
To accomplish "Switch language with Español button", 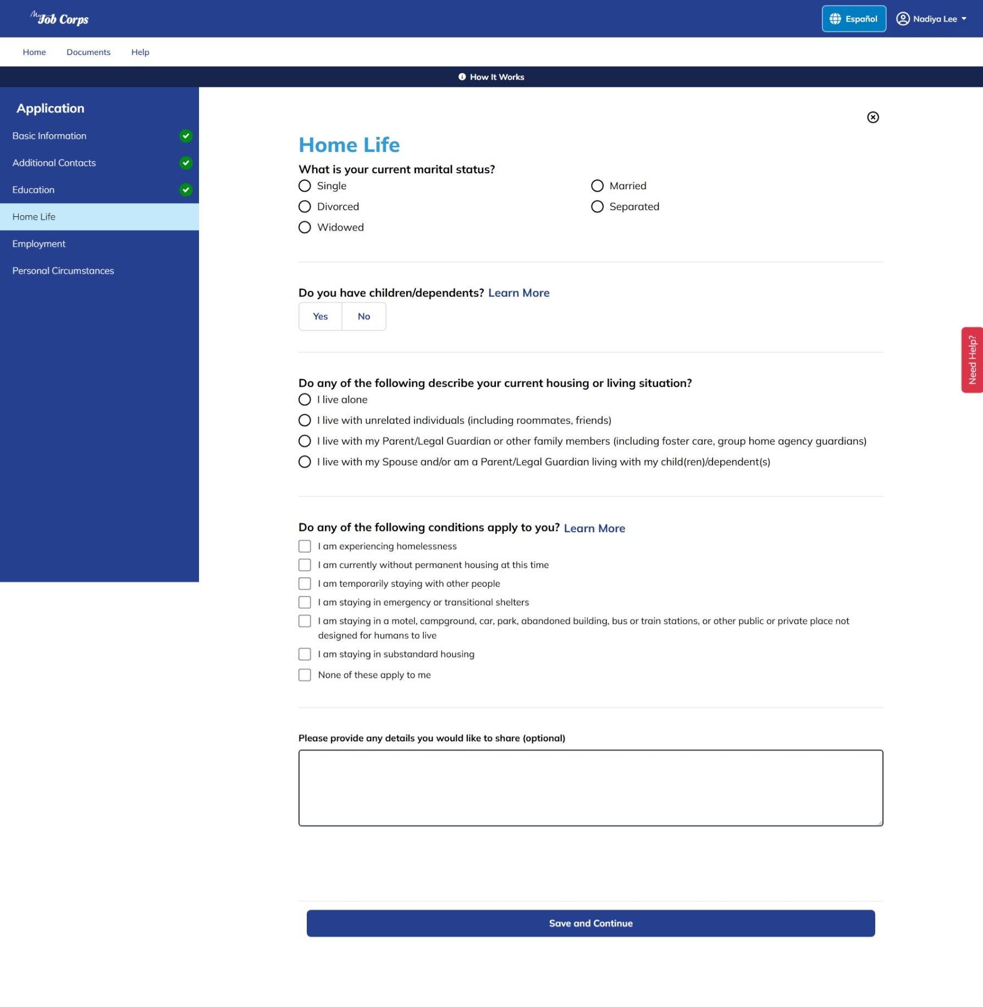I will [x=854, y=19].
